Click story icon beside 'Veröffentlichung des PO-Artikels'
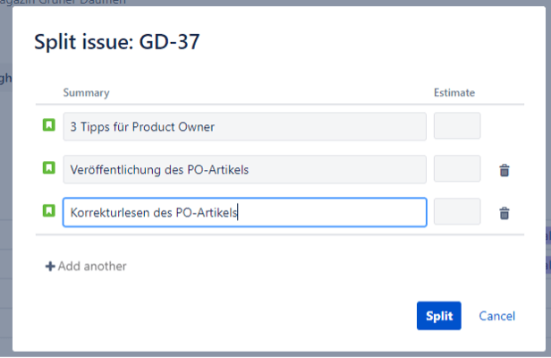This screenshot has height=358, width=551. point(49,168)
